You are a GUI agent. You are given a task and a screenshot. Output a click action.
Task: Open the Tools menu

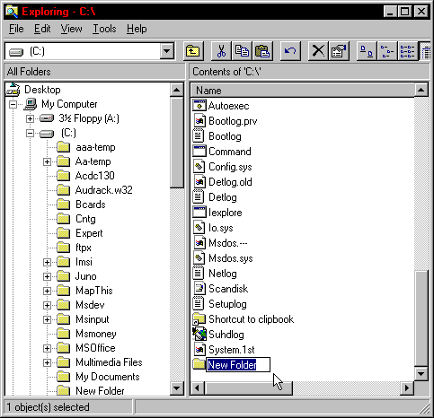pyautogui.click(x=104, y=29)
